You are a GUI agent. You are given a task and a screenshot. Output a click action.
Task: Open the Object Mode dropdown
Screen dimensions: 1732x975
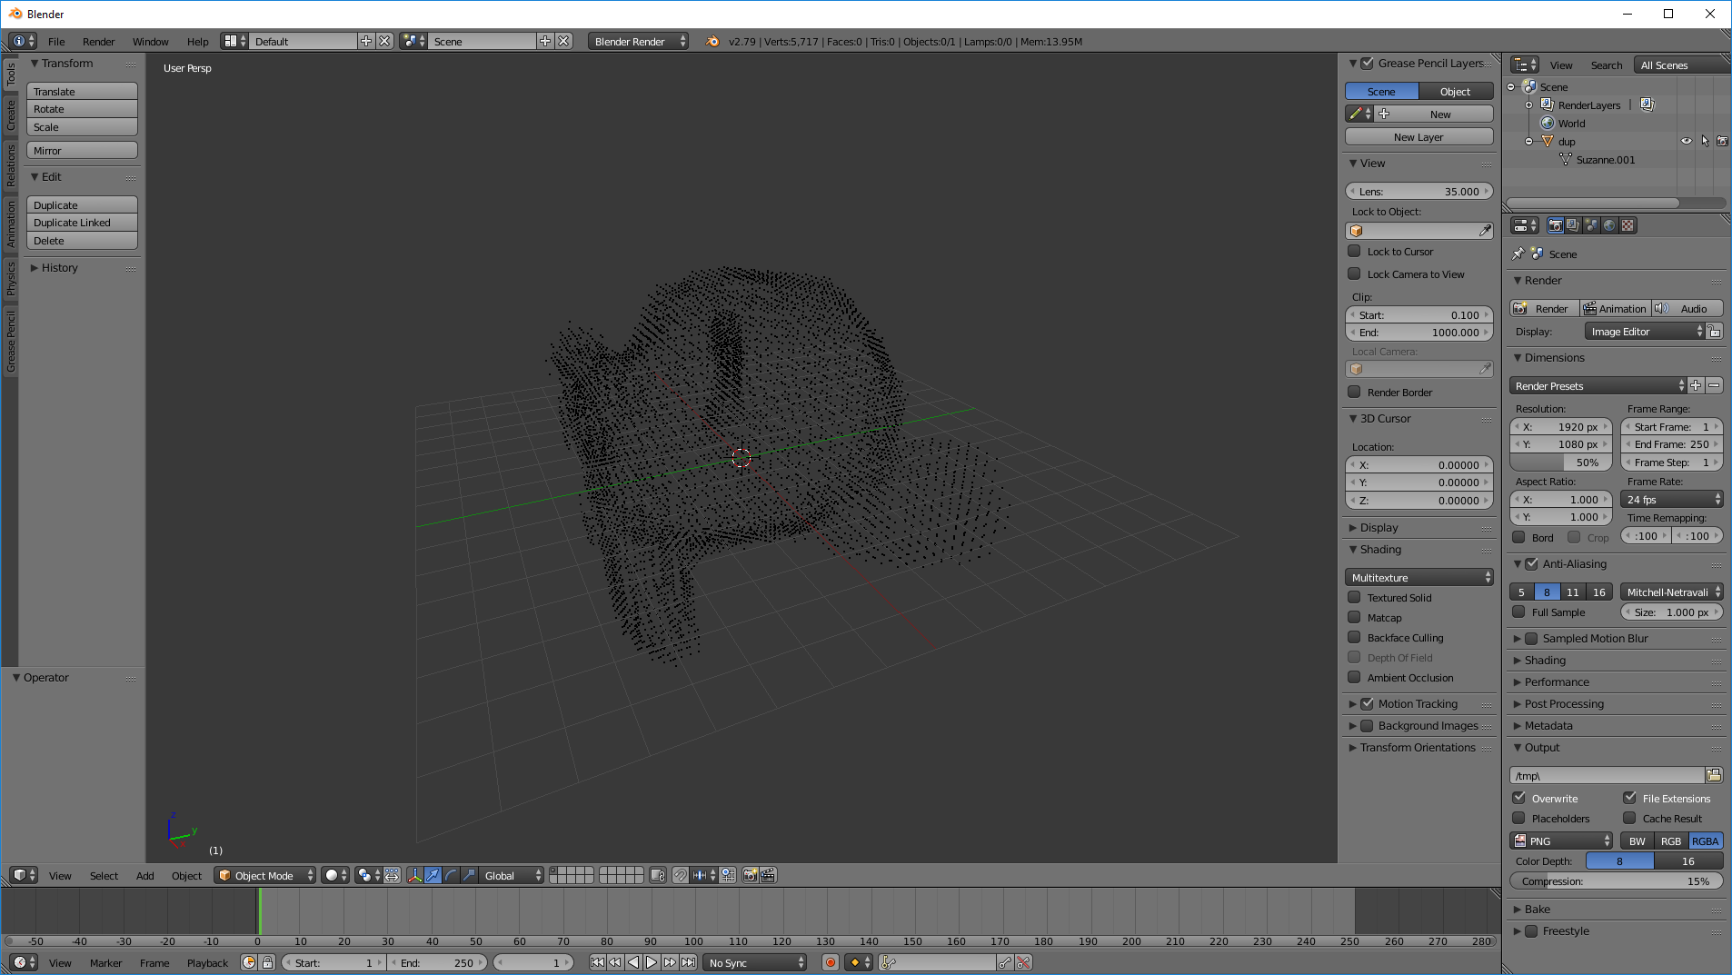(264, 875)
